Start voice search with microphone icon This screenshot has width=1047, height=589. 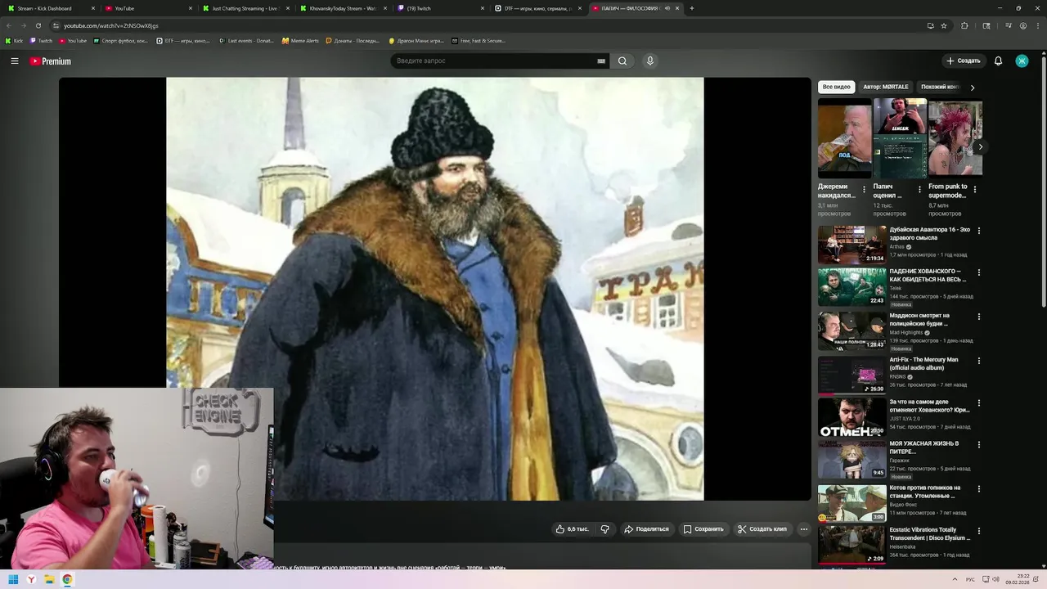coord(650,61)
